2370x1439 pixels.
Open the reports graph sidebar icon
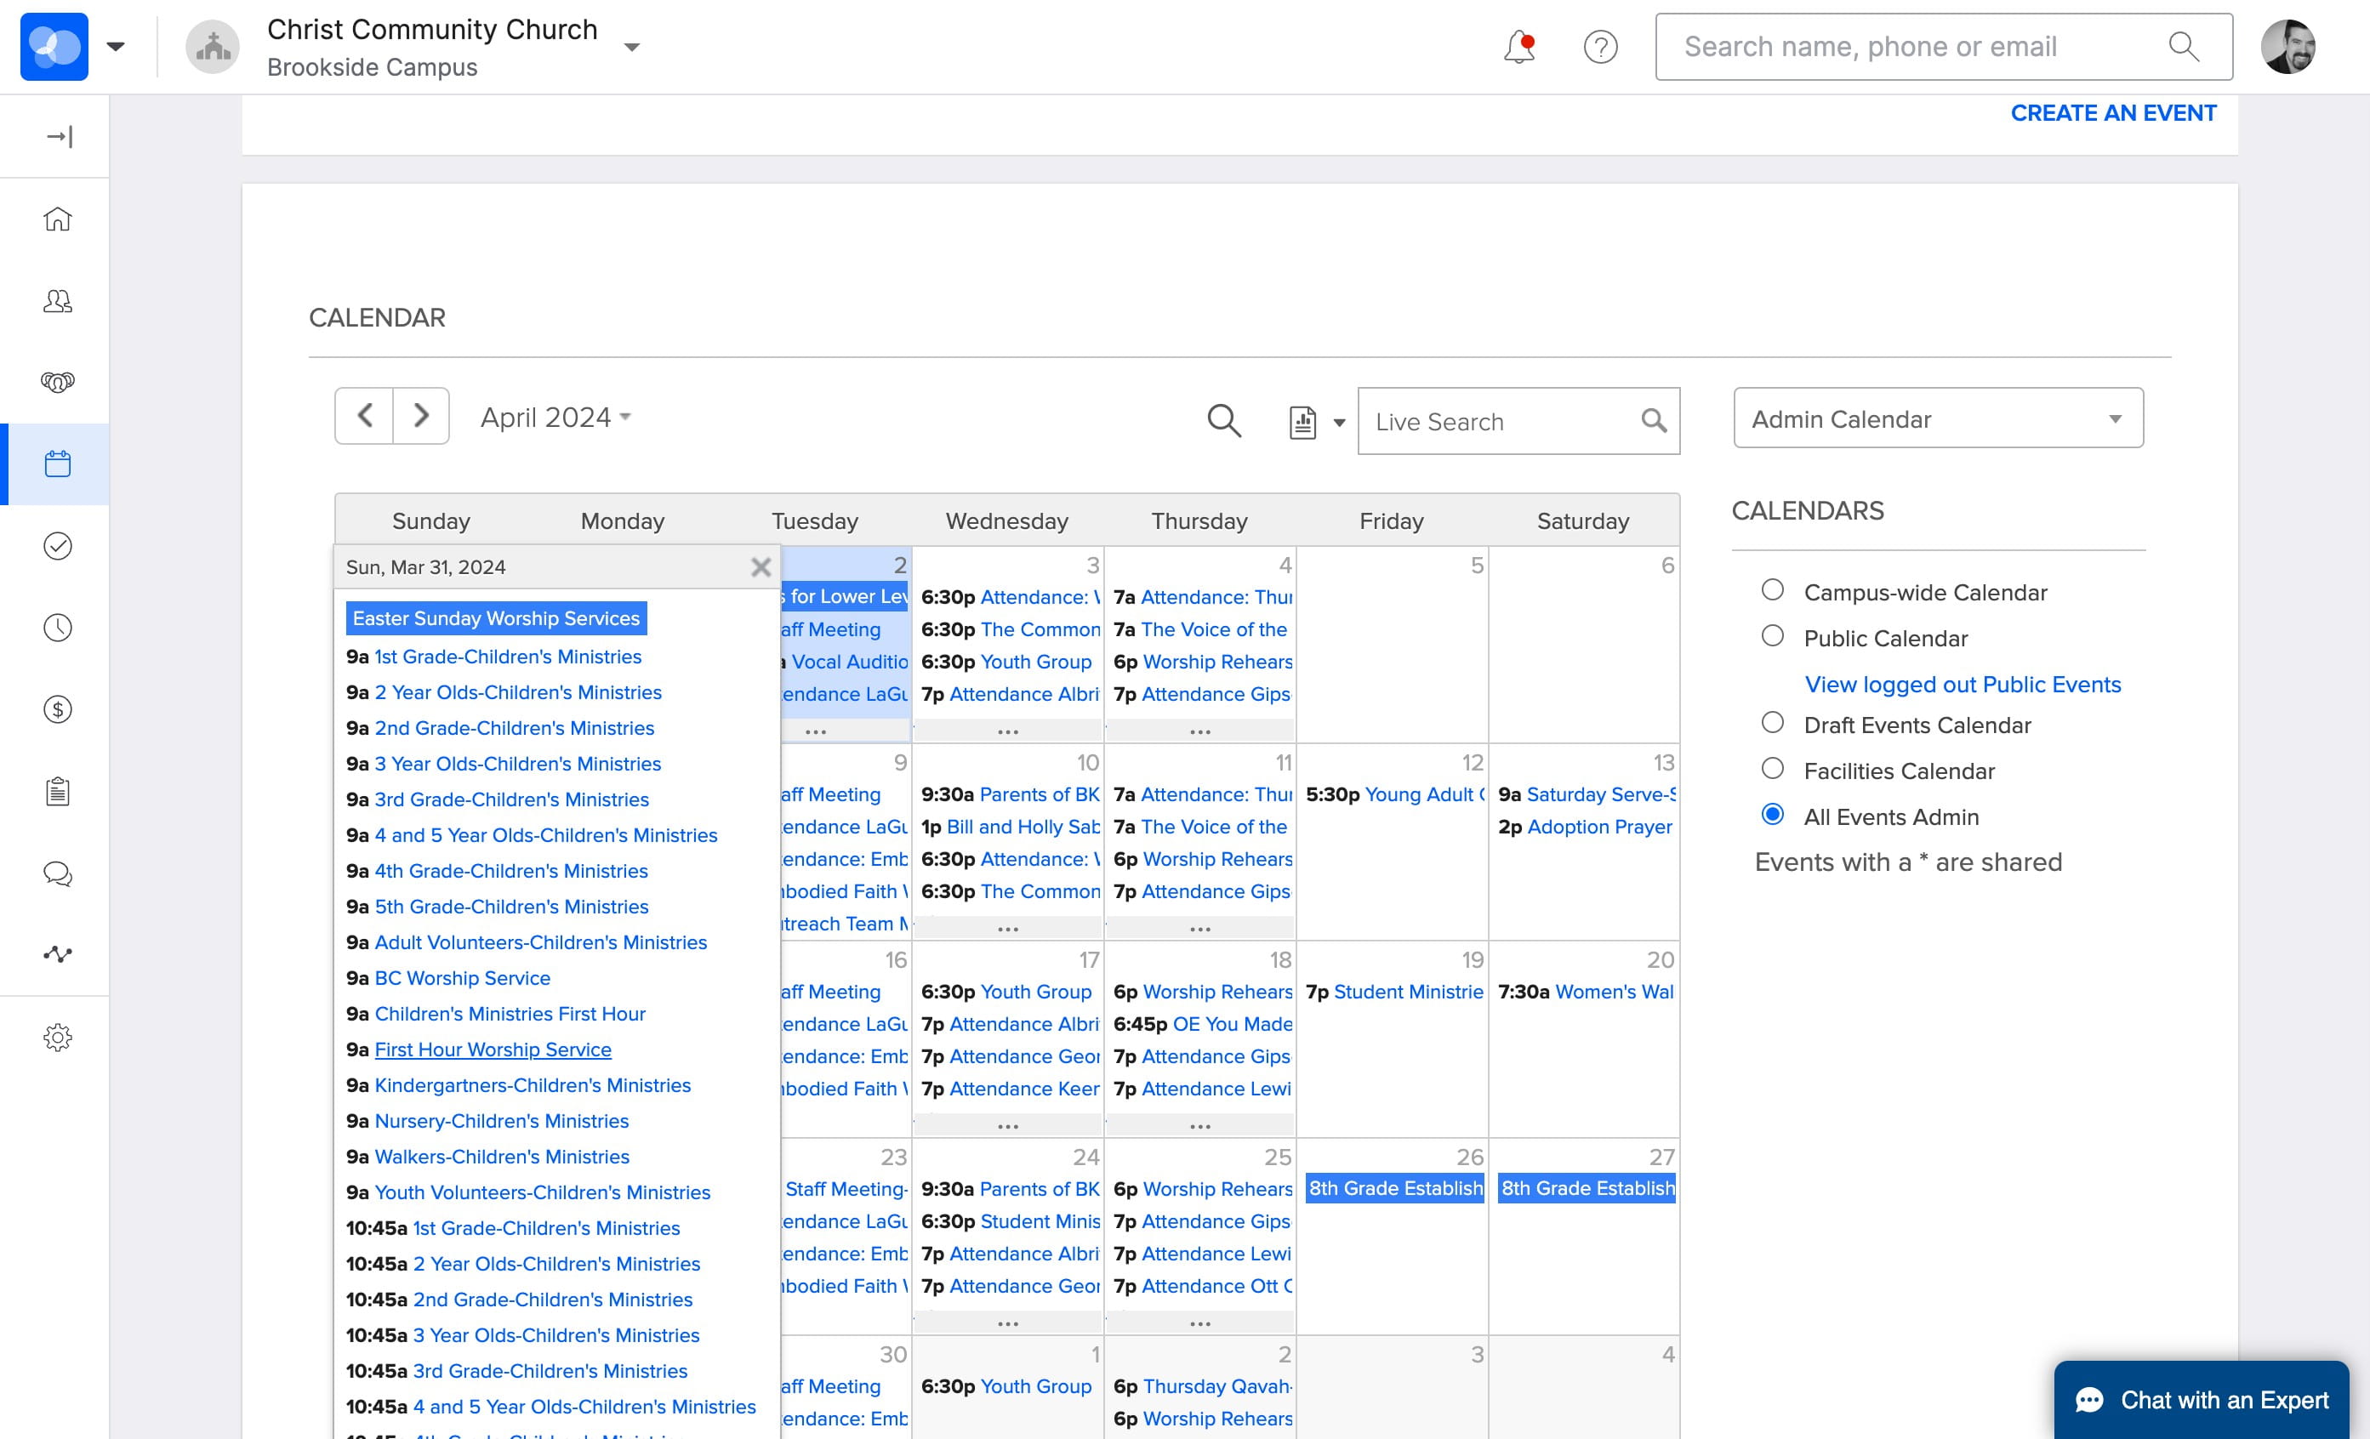coord(58,954)
